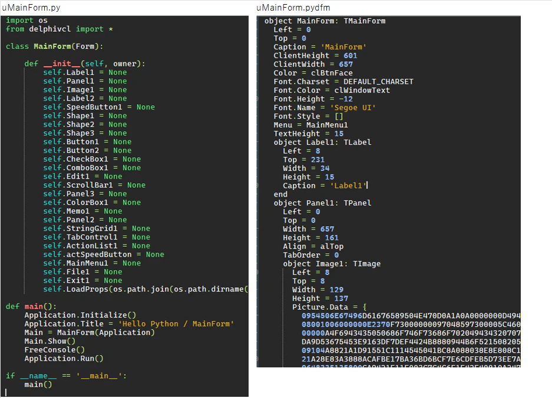Viewport: 552px width, 398px height.
Task: Click the if __name__ == '__main__' line
Action: (x=66, y=376)
